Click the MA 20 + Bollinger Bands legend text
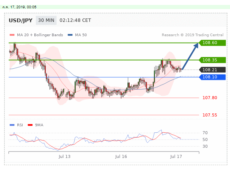The height and width of the screenshot is (170, 230). point(40,35)
